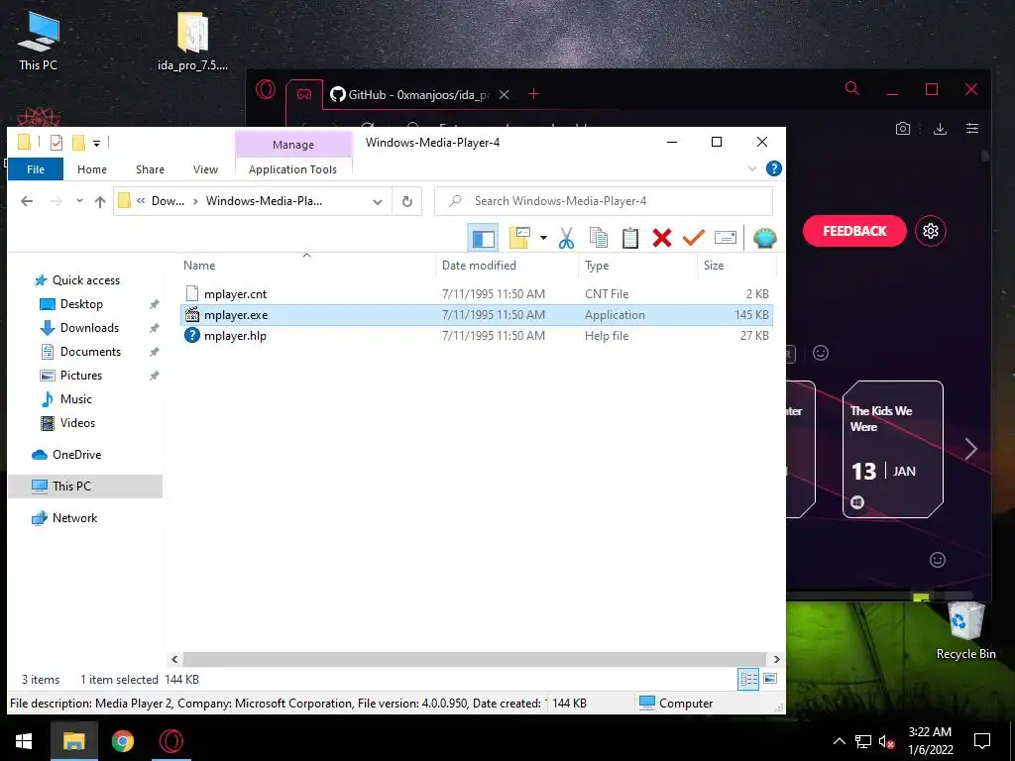Open the File ribbon tab
The image size is (1015, 761).
pos(36,168)
